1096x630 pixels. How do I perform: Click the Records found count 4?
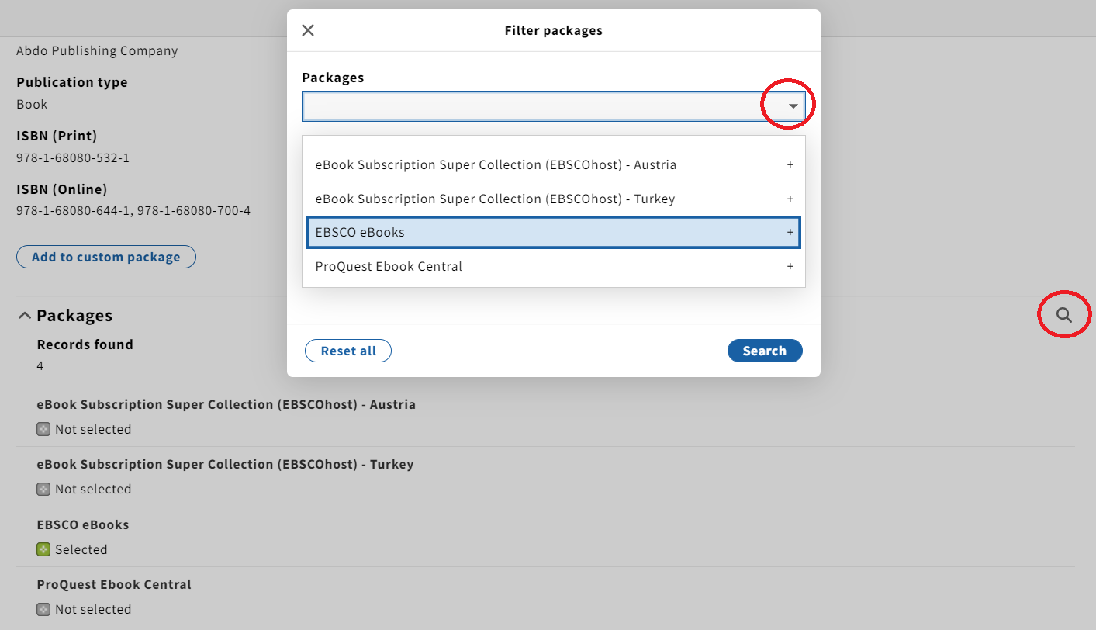(40, 365)
